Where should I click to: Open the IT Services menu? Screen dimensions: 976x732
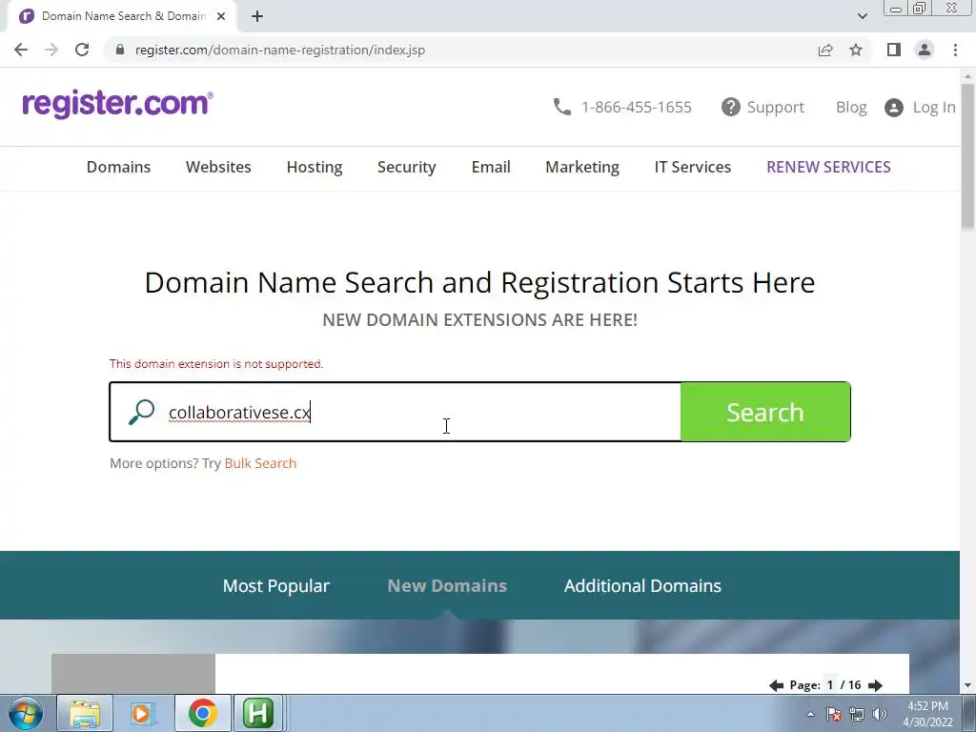coord(692,167)
